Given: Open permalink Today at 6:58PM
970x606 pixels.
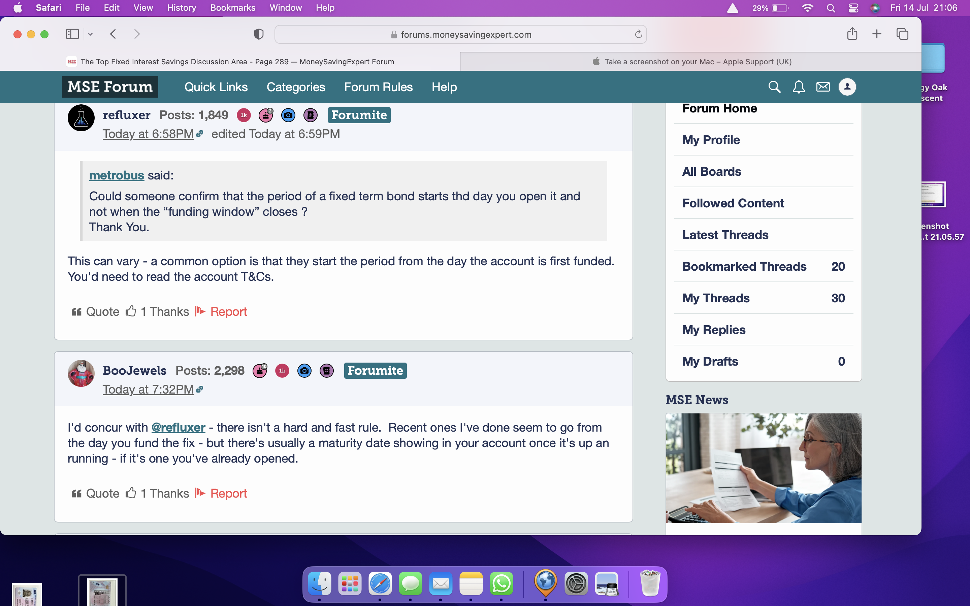Looking at the screenshot, I should (x=148, y=134).
